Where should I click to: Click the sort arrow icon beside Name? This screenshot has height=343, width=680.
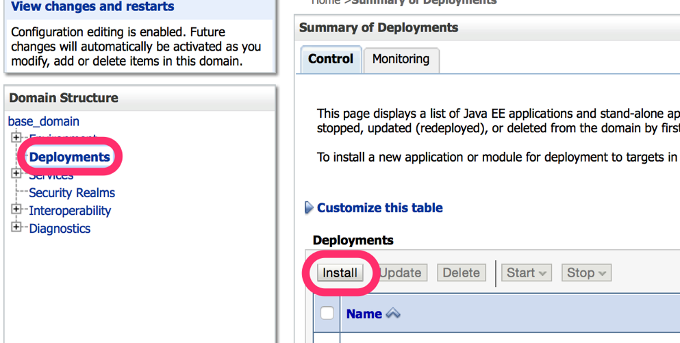point(393,314)
